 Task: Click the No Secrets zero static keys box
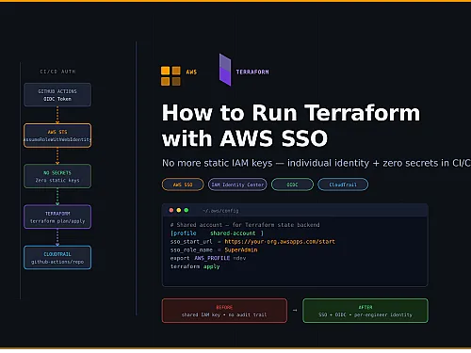[x=57, y=176]
